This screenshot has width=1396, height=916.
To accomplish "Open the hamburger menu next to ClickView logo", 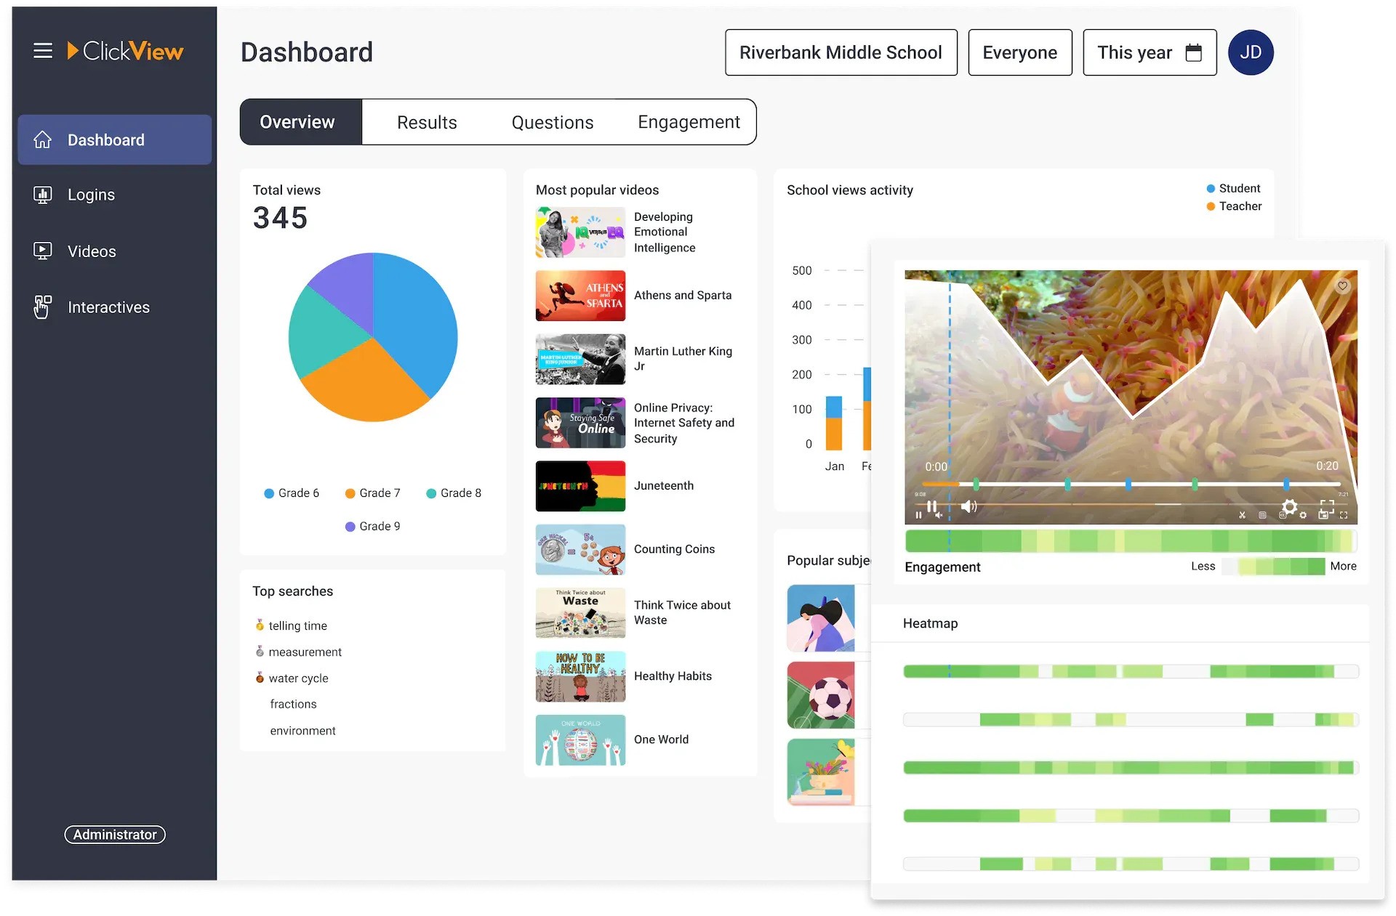I will 42,51.
